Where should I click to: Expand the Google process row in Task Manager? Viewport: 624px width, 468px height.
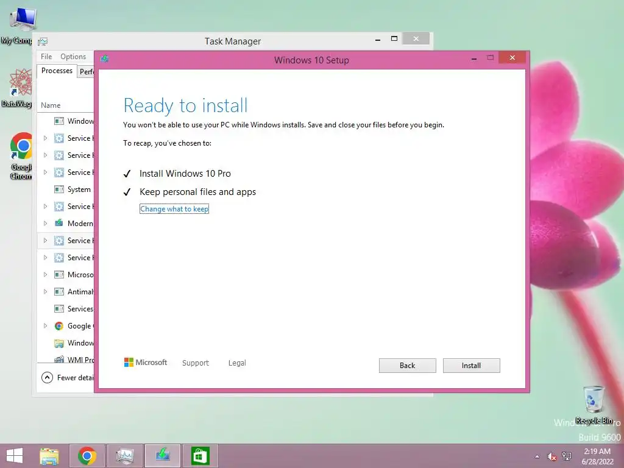(x=45, y=325)
